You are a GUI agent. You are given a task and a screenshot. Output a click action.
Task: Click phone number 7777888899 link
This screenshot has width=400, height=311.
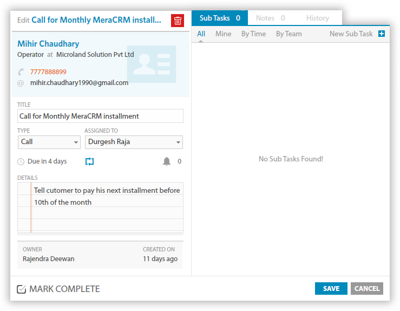click(x=48, y=72)
